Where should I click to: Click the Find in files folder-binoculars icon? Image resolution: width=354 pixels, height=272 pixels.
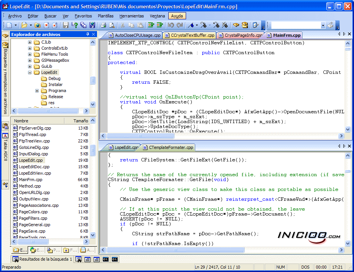(245, 25)
